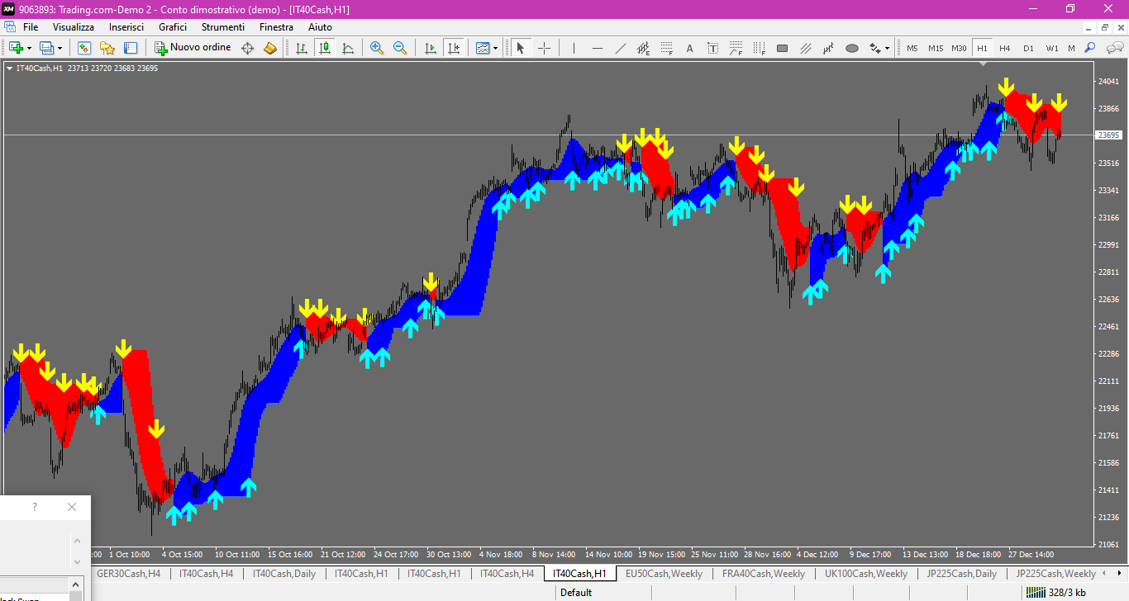Open the File menu

31,26
